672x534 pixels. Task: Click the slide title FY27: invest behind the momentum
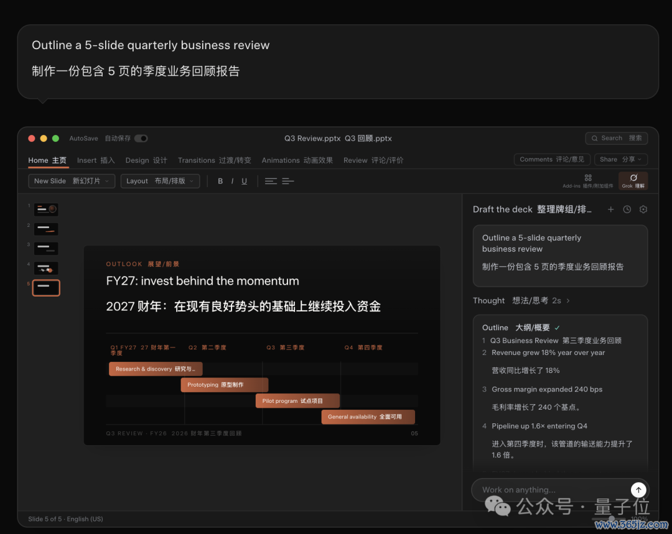203,281
